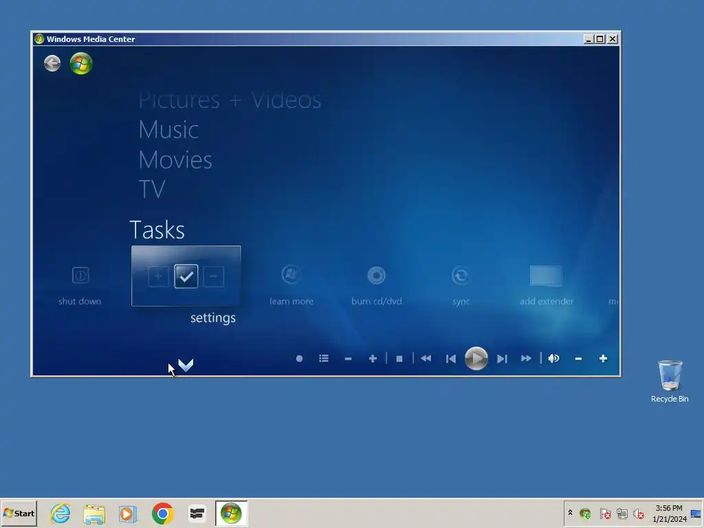Launch Internet Explorer from taskbar
This screenshot has width=704, height=528.
click(60, 514)
